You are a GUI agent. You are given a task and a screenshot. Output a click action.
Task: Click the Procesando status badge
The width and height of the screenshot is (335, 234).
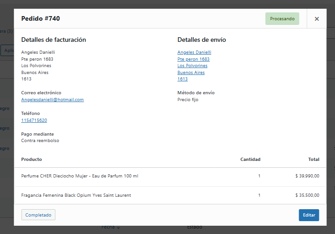pyautogui.click(x=282, y=19)
